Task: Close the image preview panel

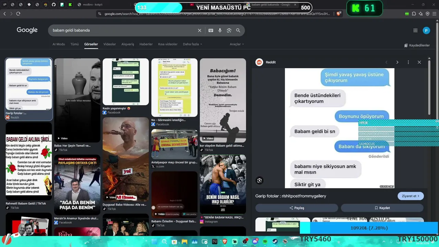Action: point(419,62)
